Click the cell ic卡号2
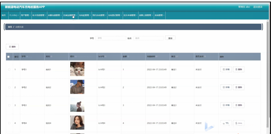 [x=102, y=87]
